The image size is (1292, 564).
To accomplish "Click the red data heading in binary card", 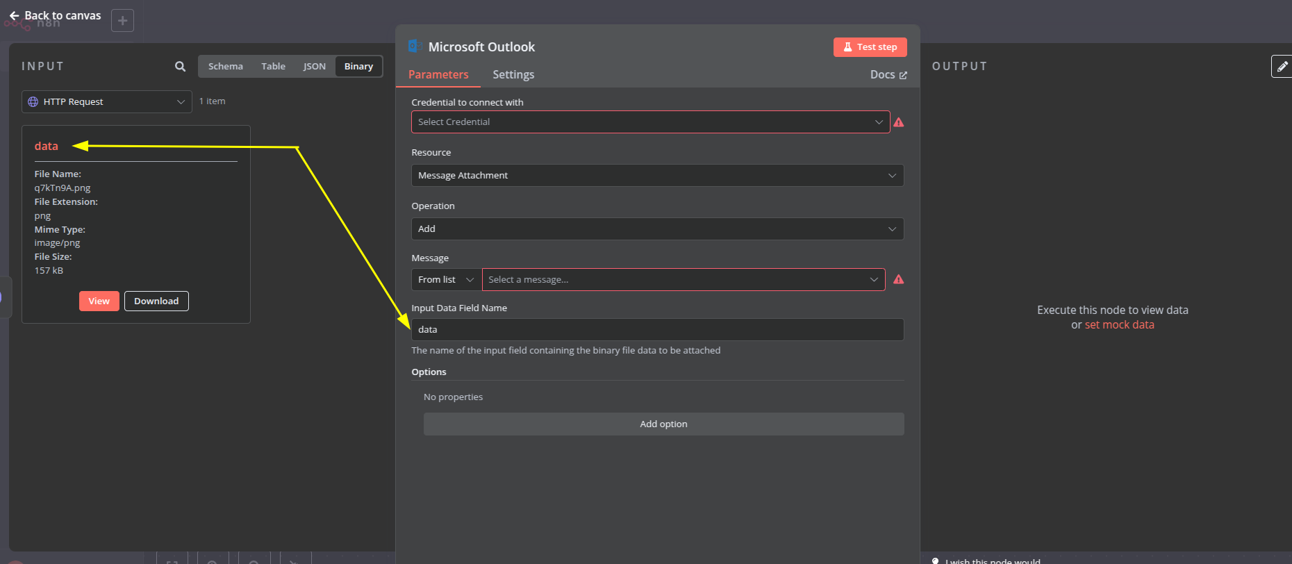I will (47, 146).
